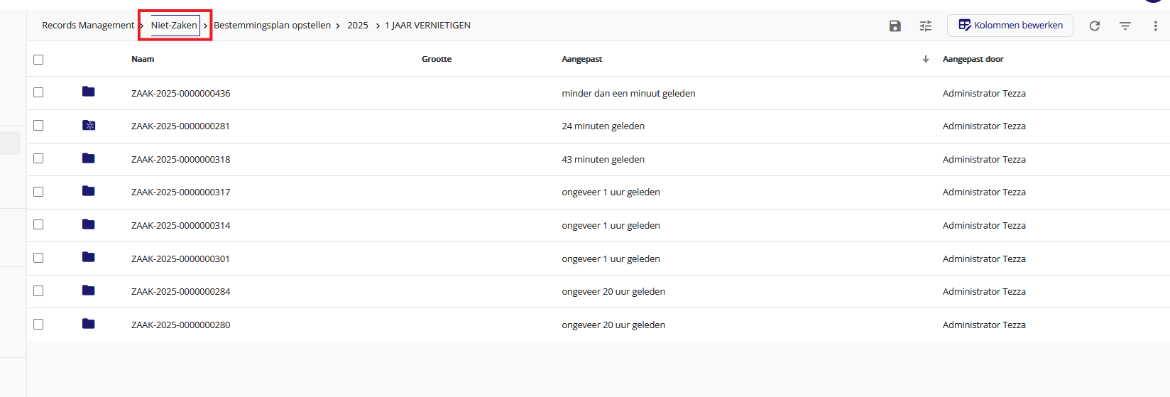Toggle sort arrow in Aangepast column
1170x397 pixels.
(x=926, y=59)
